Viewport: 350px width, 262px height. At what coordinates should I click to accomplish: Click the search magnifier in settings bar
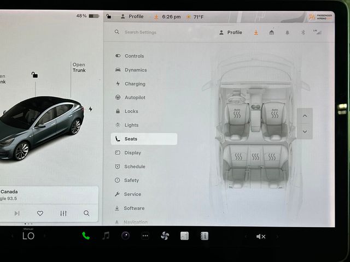116,32
